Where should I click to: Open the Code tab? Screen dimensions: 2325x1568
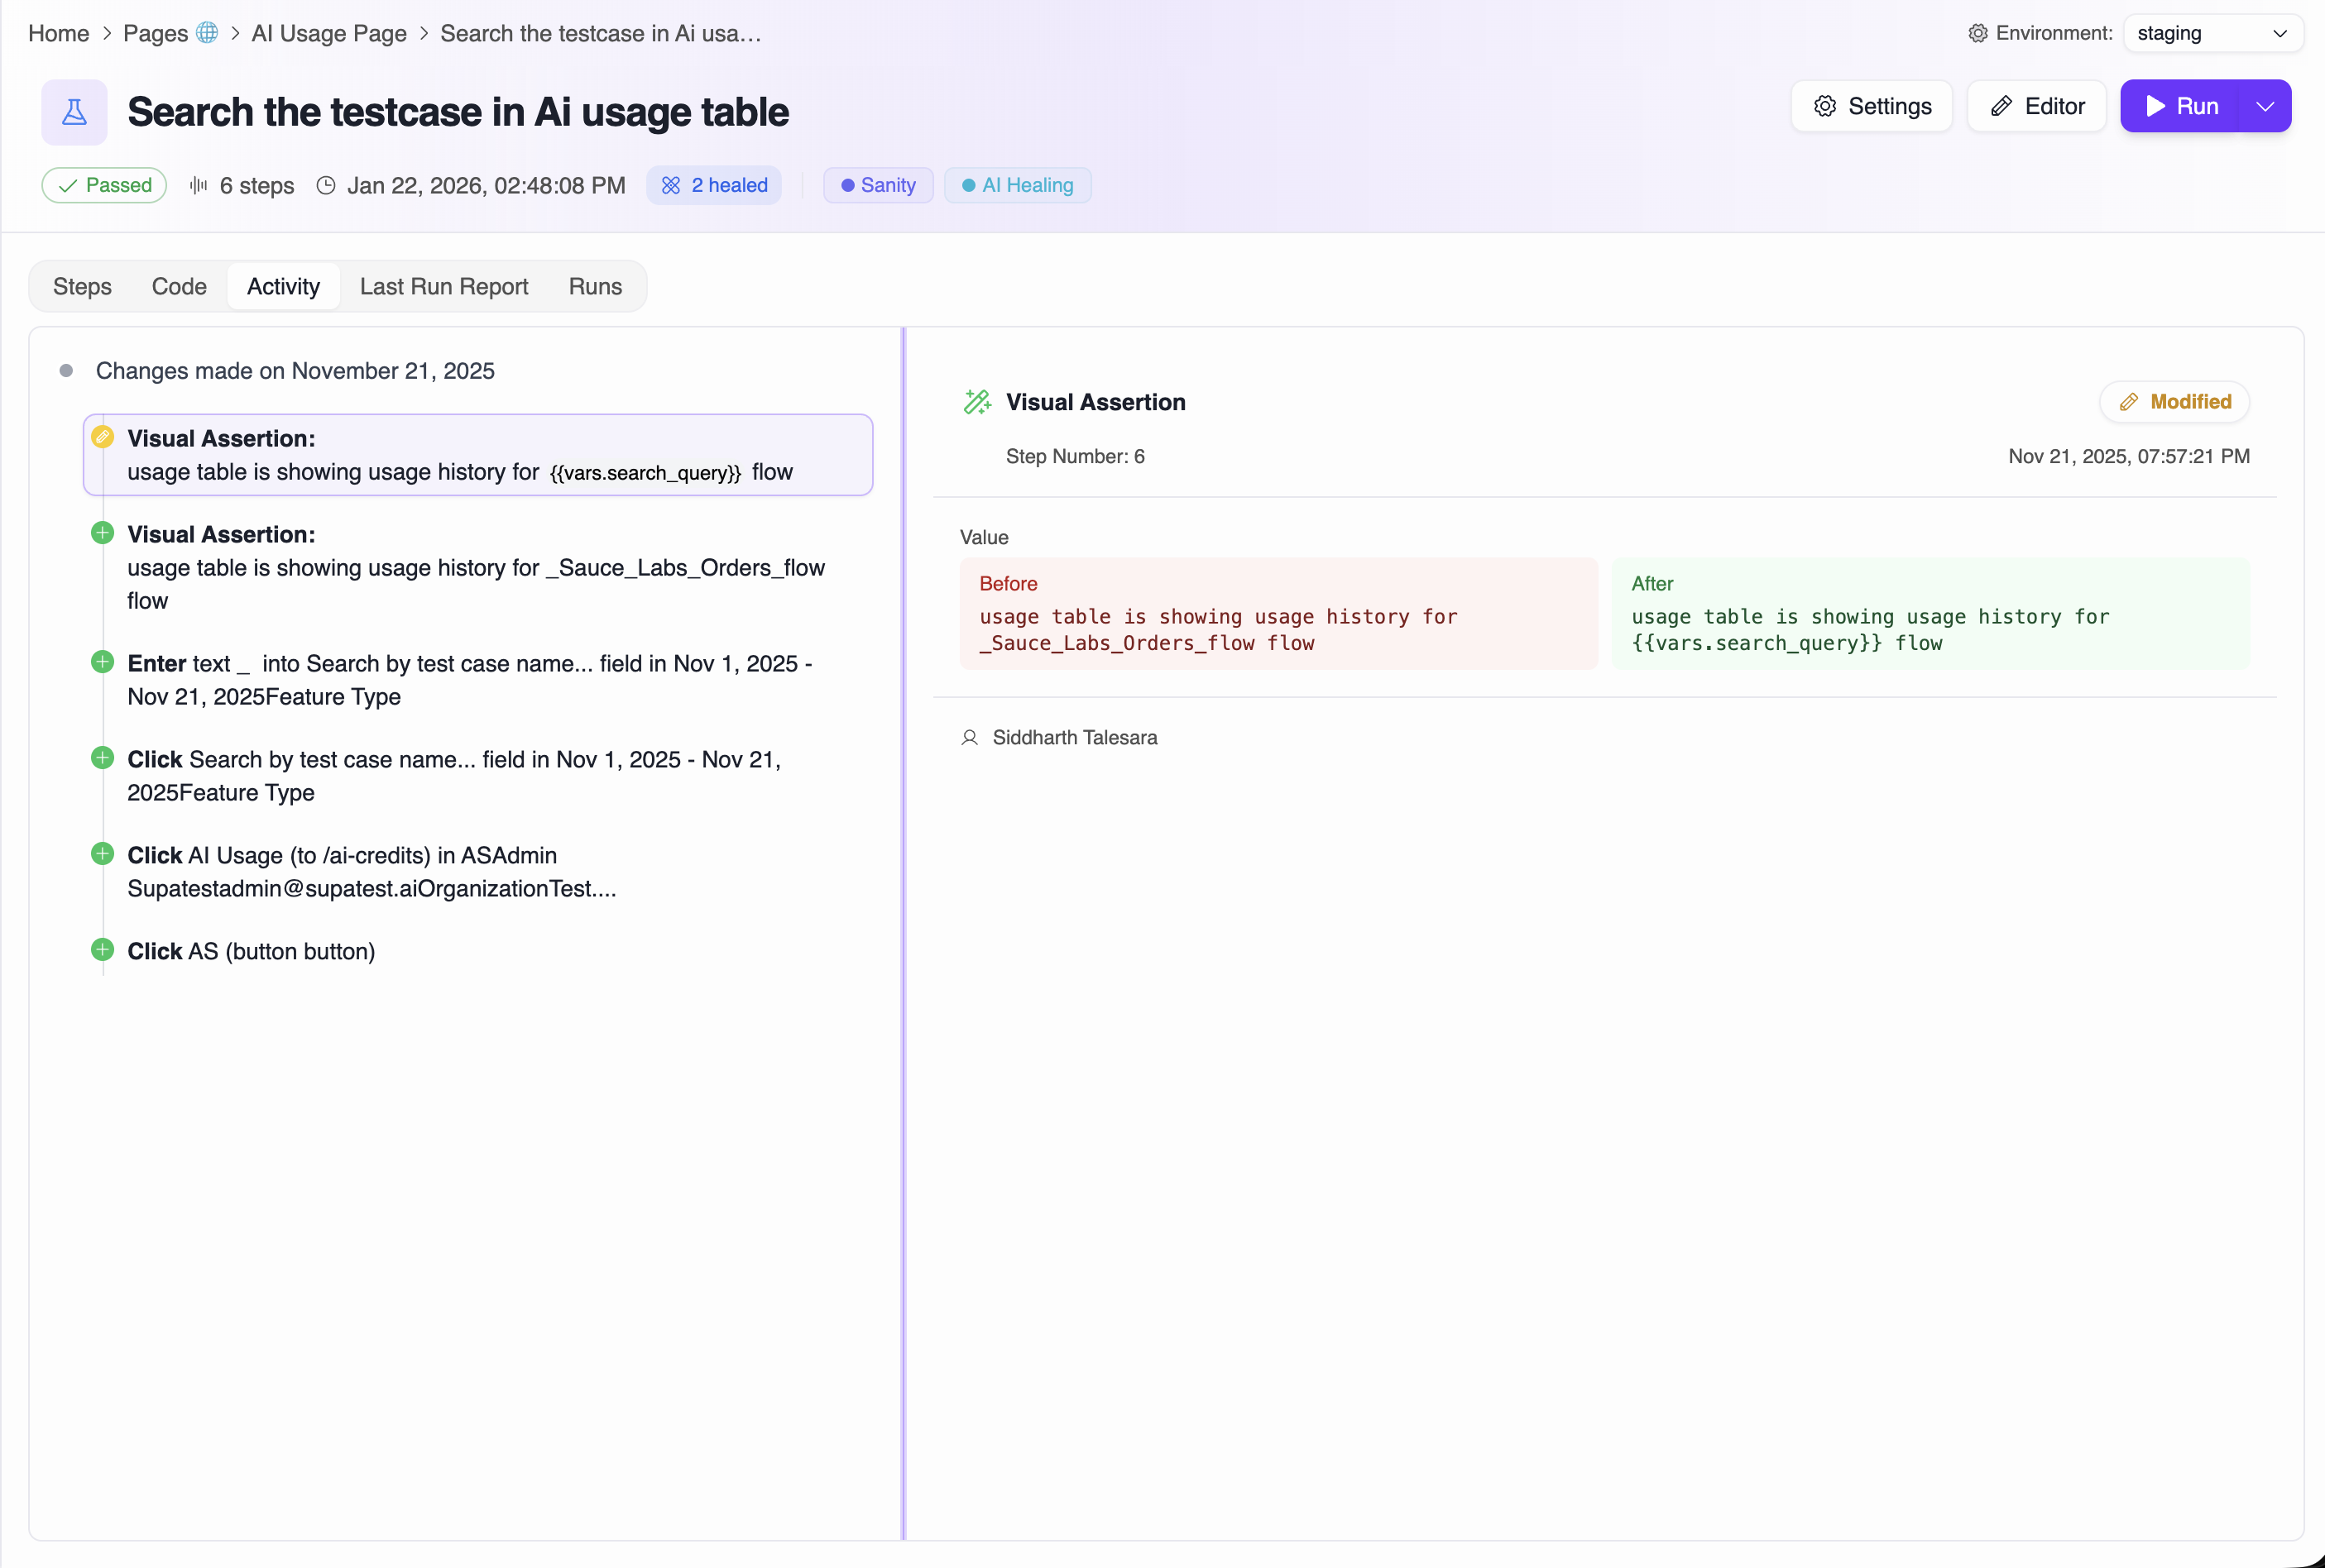pyautogui.click(x=179, y=287)
